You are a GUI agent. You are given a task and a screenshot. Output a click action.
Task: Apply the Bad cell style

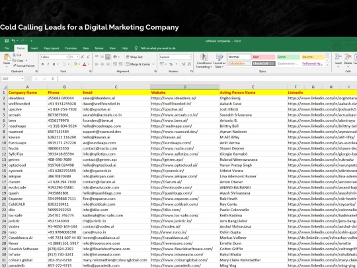pyautogui.click(x=264, y=57)
